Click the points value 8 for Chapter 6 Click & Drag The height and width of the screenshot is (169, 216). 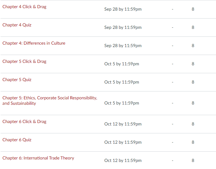point(193,124)
